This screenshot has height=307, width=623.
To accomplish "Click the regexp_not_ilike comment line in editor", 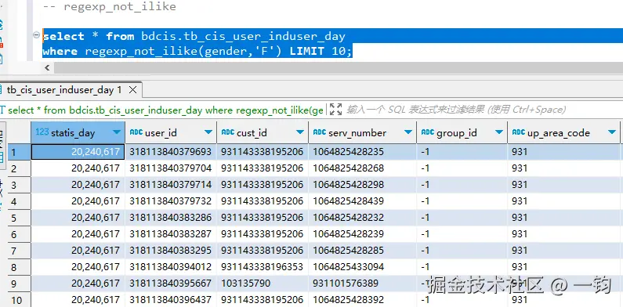I will coord(109,7).
